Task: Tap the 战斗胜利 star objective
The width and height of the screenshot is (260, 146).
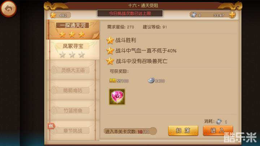Action: [121, 40]
